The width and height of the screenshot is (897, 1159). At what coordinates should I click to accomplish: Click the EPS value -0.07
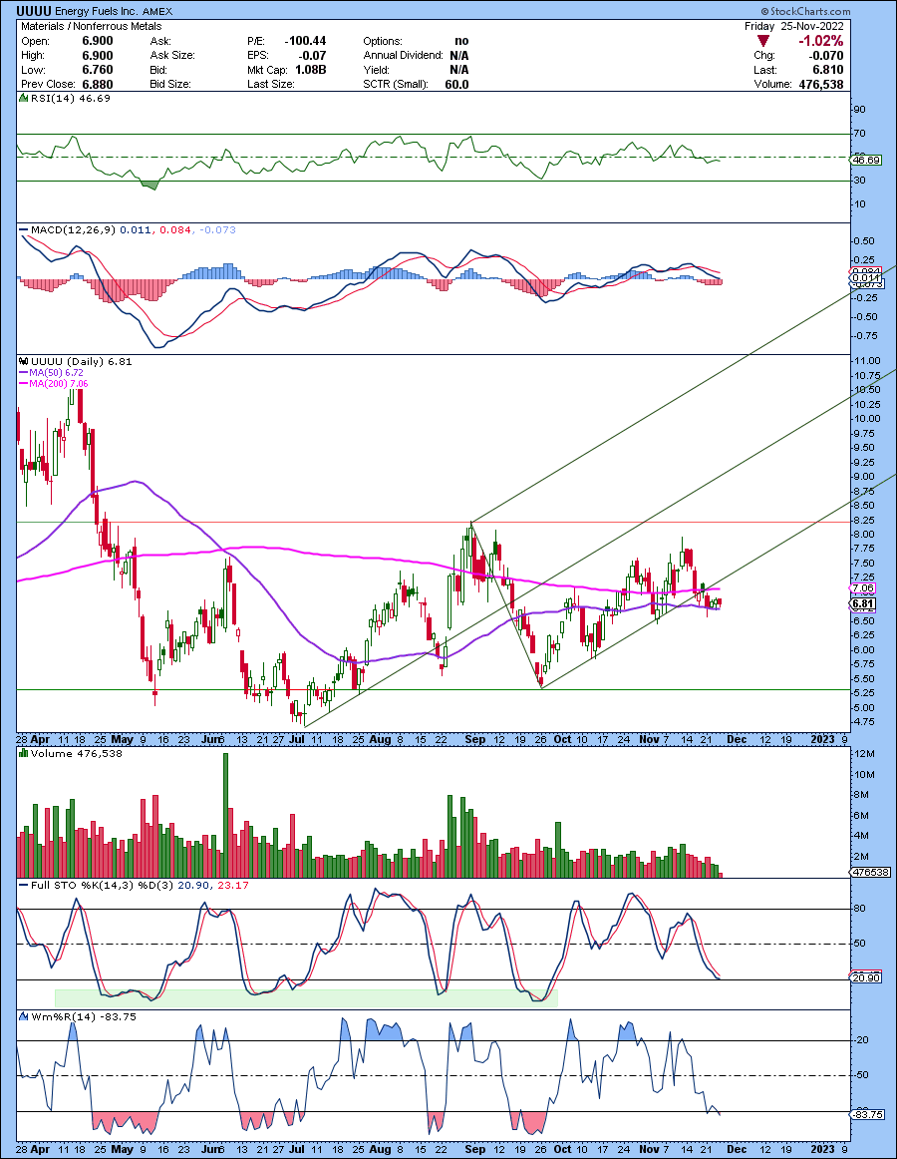tap(313, 56)
